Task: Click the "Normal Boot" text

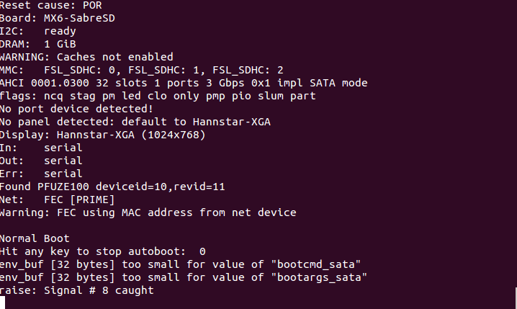Action: [x=35, y=238]
